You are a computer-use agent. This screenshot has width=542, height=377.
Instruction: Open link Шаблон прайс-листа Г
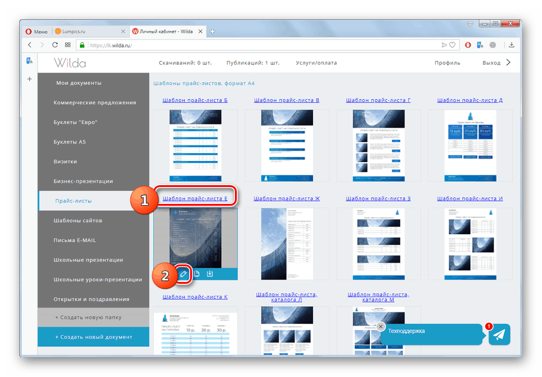378,100
